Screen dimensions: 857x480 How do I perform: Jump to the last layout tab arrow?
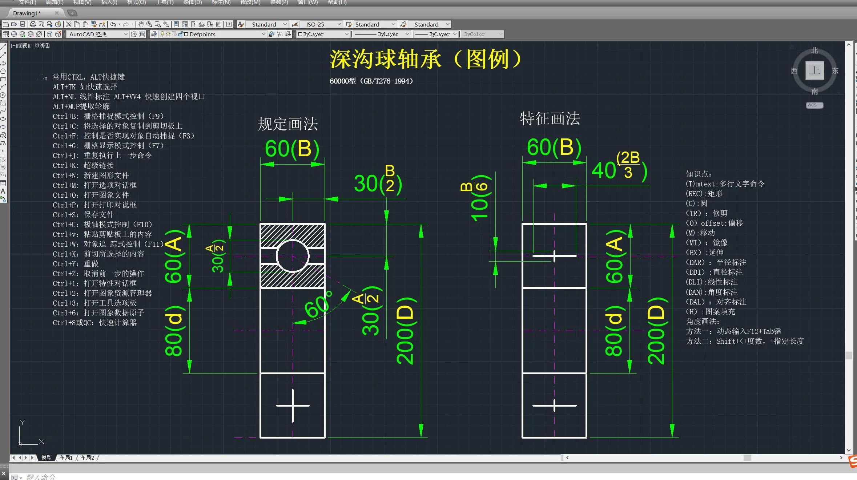(x=33, y=457)
